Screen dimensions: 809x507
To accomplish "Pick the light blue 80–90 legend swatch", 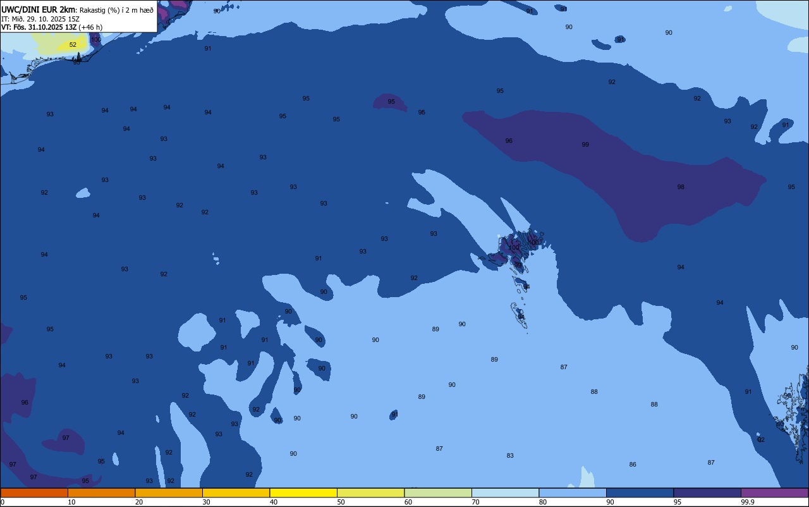I will (x=573, y=492).
